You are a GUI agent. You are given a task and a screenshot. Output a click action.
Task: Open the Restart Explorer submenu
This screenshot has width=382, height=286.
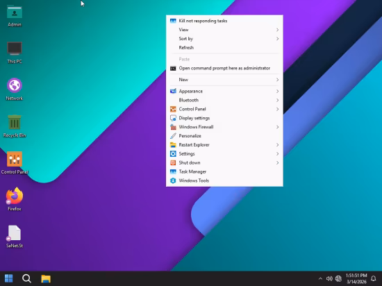224,145
